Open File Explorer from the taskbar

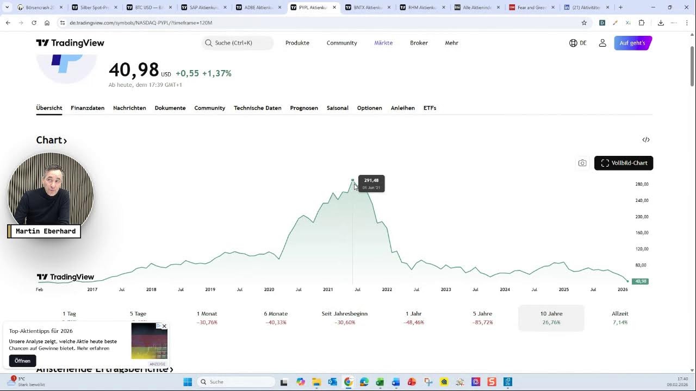pos(316,382)
